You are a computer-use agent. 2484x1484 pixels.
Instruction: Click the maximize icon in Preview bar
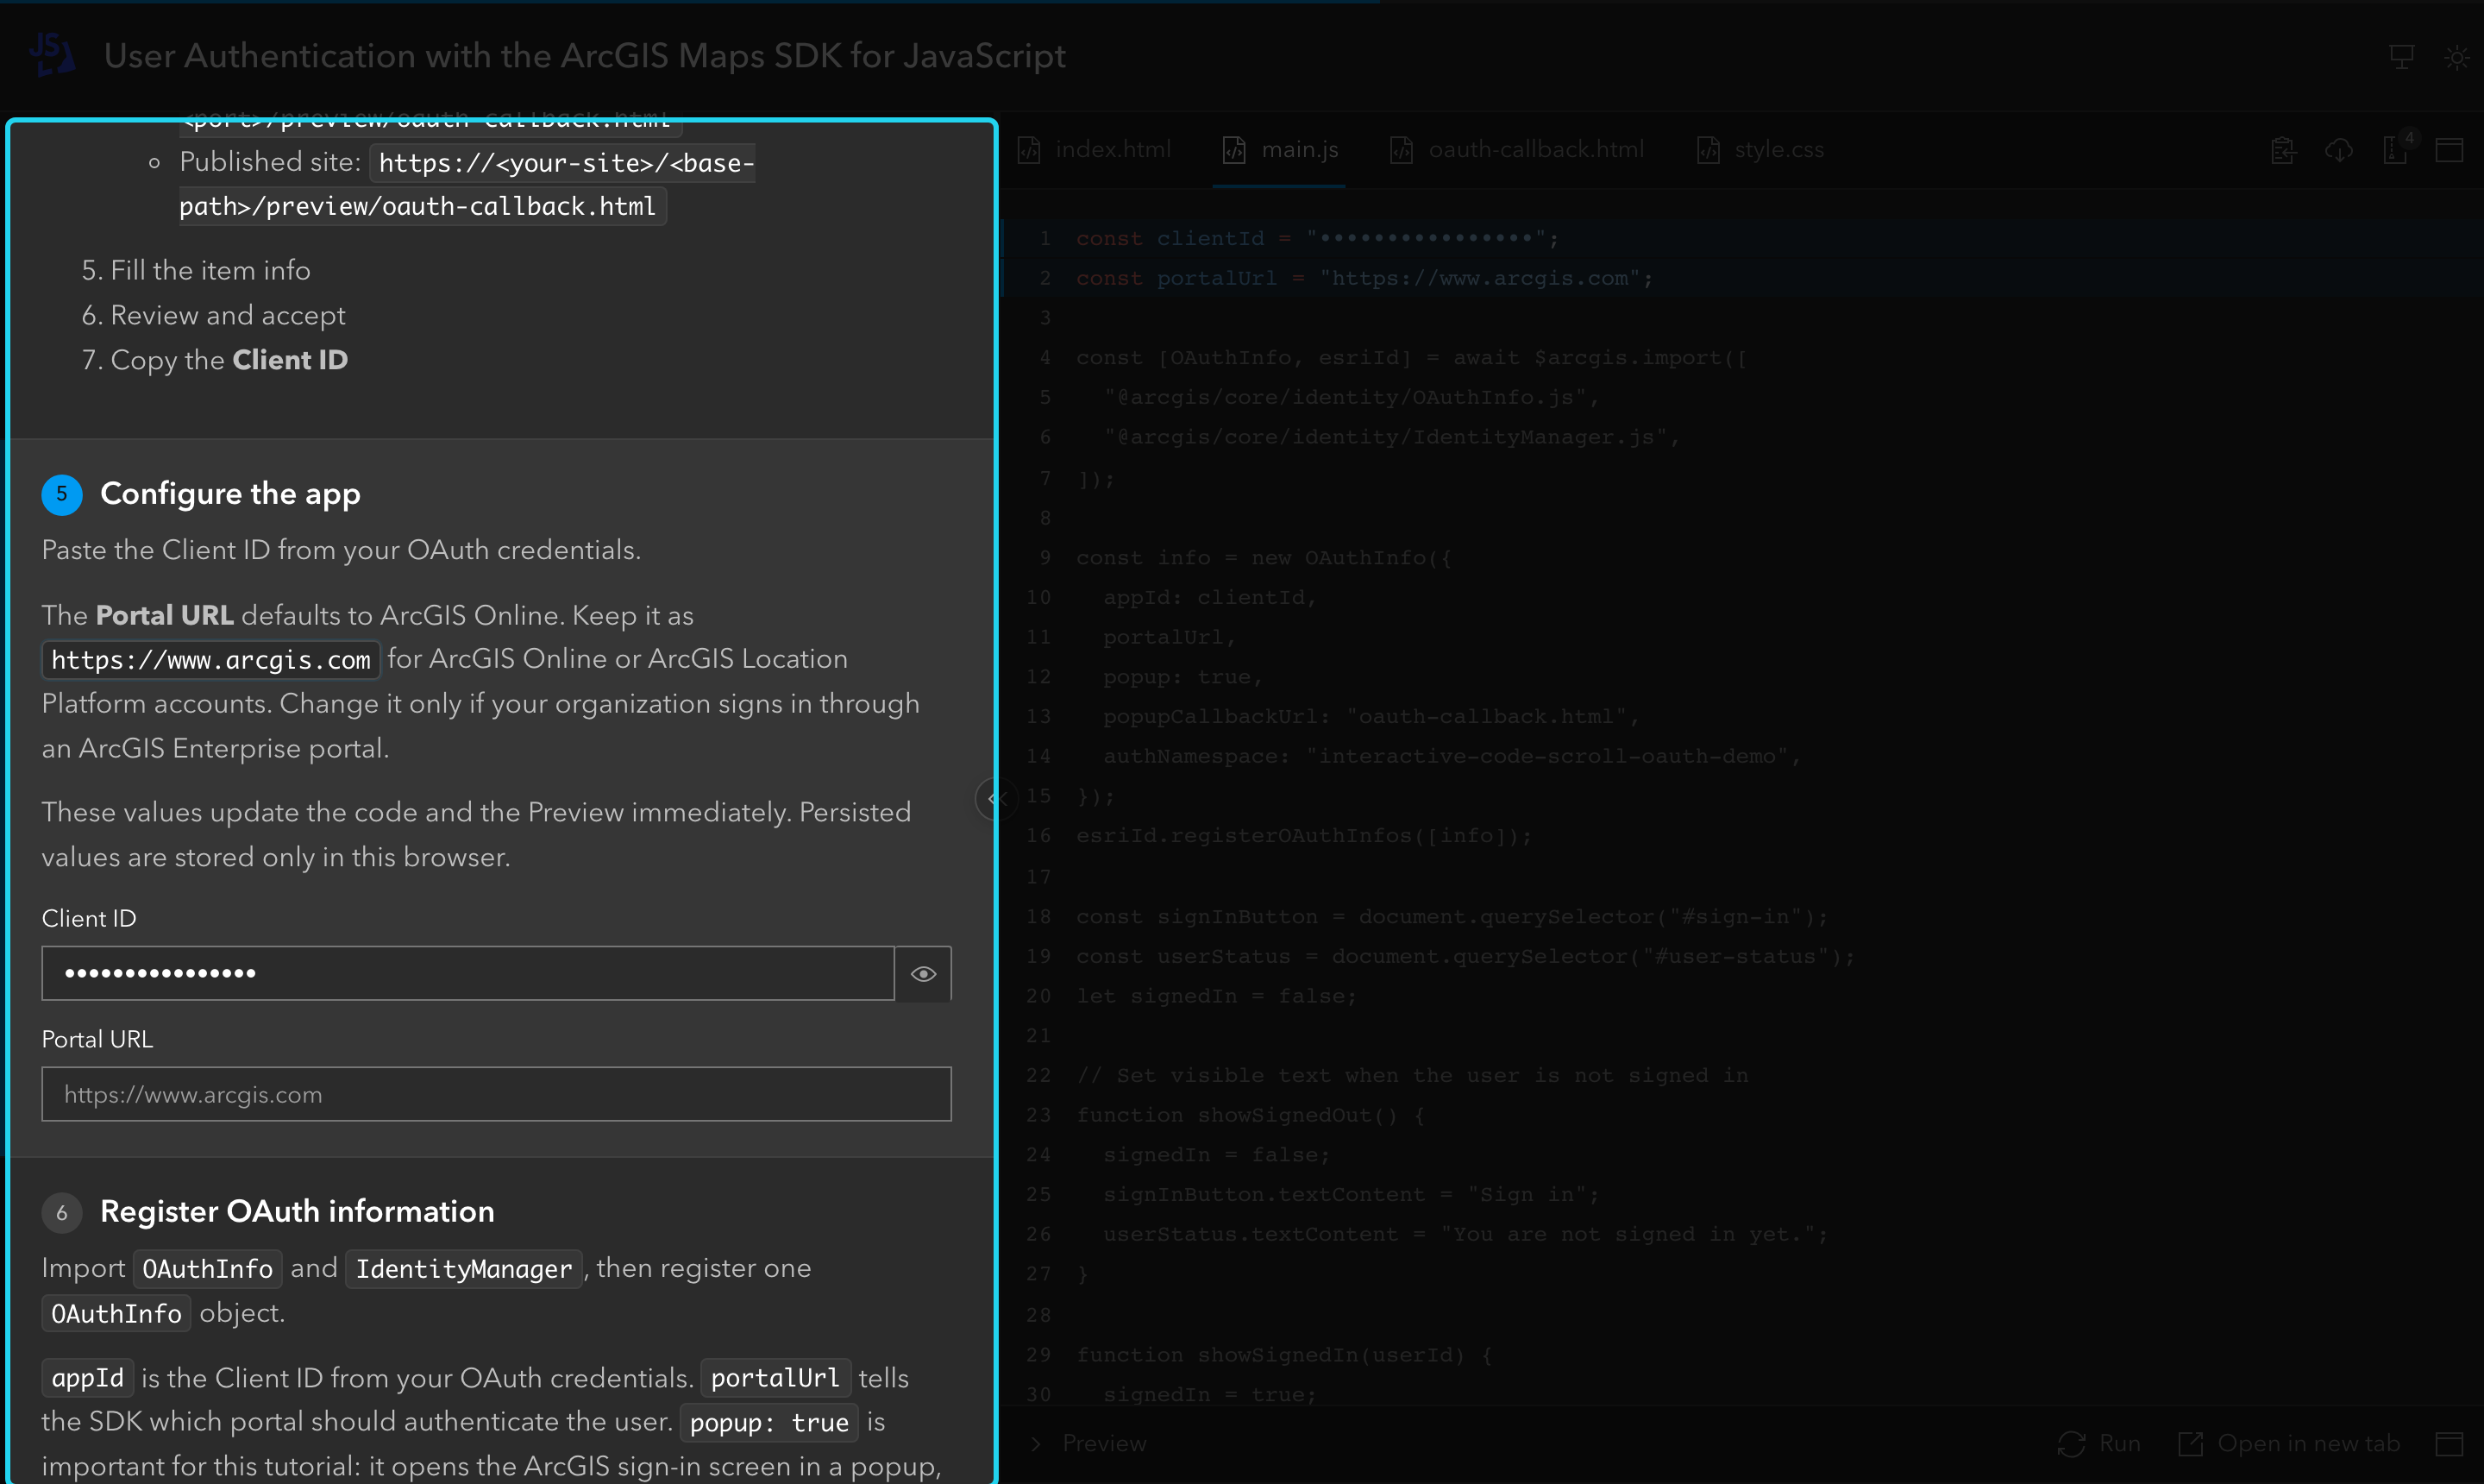coord(2449,1443)
